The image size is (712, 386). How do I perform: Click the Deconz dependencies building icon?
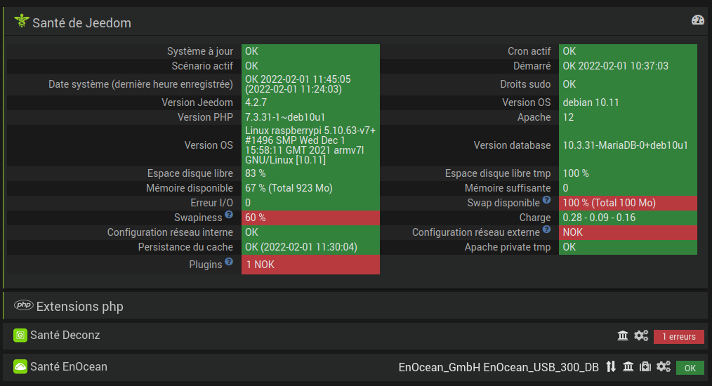[x=623, y=336]
